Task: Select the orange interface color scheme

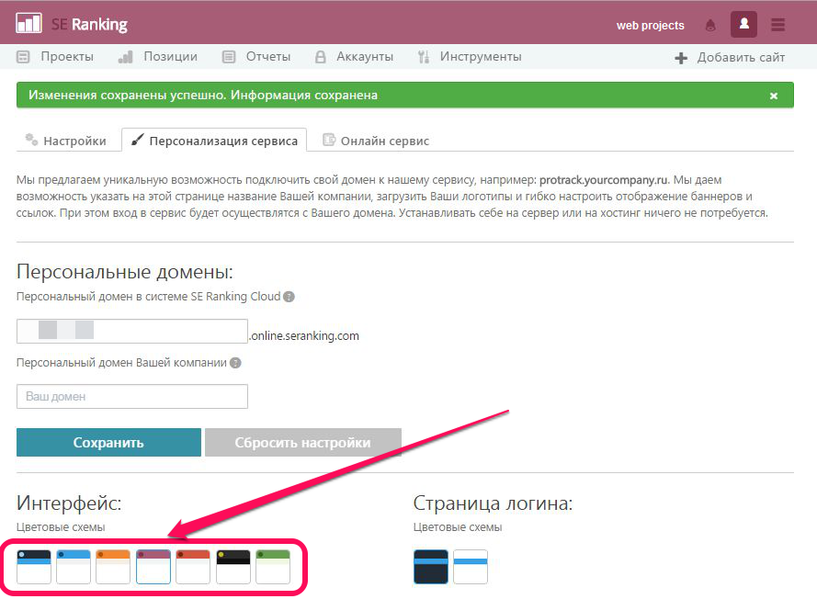Action: point(113,567)
